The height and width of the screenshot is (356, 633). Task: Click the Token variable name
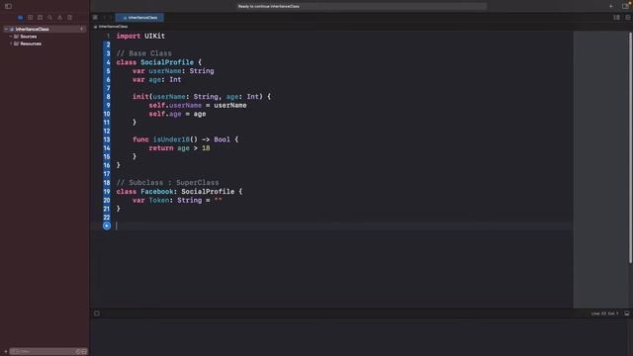(159, 200)
